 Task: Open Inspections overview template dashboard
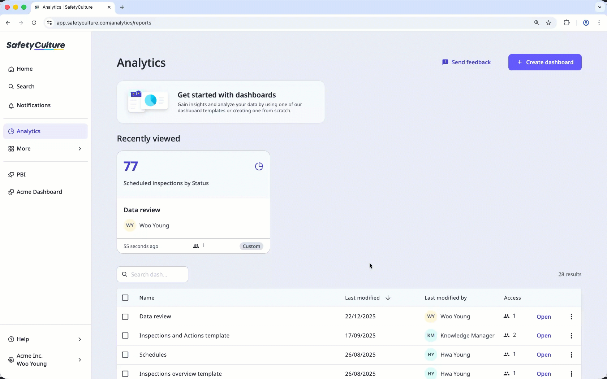[544, 374]
